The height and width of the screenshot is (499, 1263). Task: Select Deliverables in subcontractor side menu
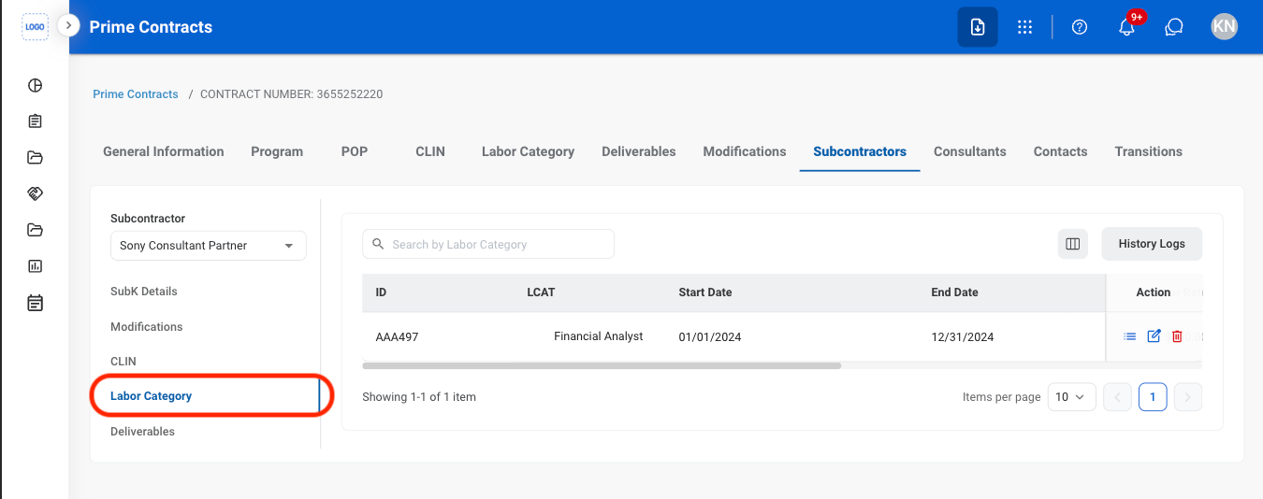143,432
